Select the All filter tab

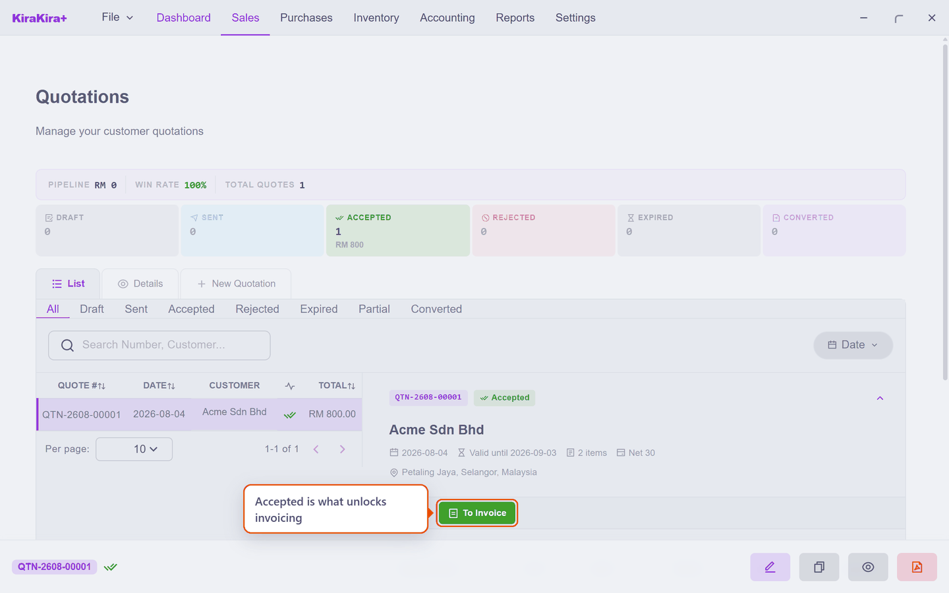(53, 309)
